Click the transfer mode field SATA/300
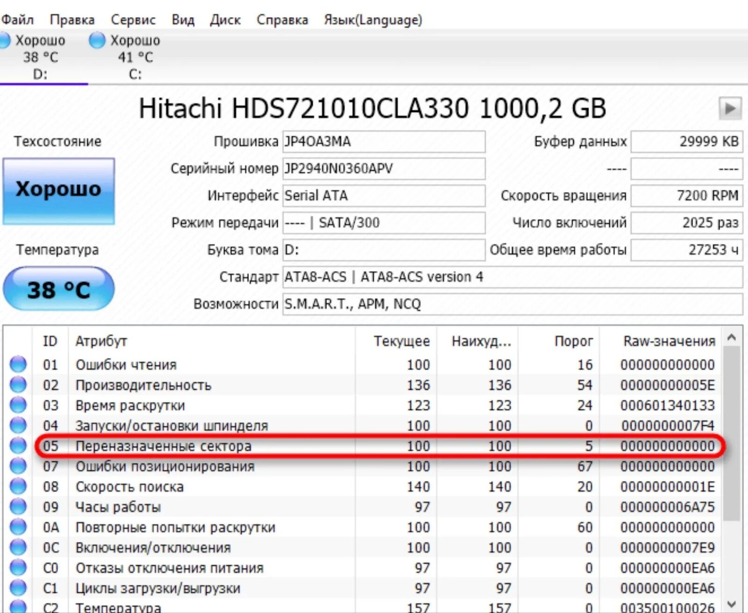The image size is (748, 613). coord(384,223)
